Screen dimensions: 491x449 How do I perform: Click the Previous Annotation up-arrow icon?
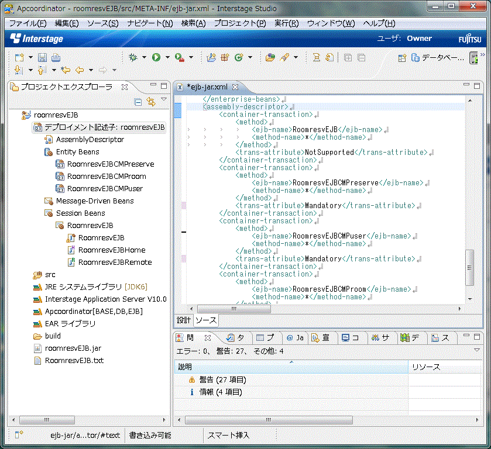pos(42,70)
